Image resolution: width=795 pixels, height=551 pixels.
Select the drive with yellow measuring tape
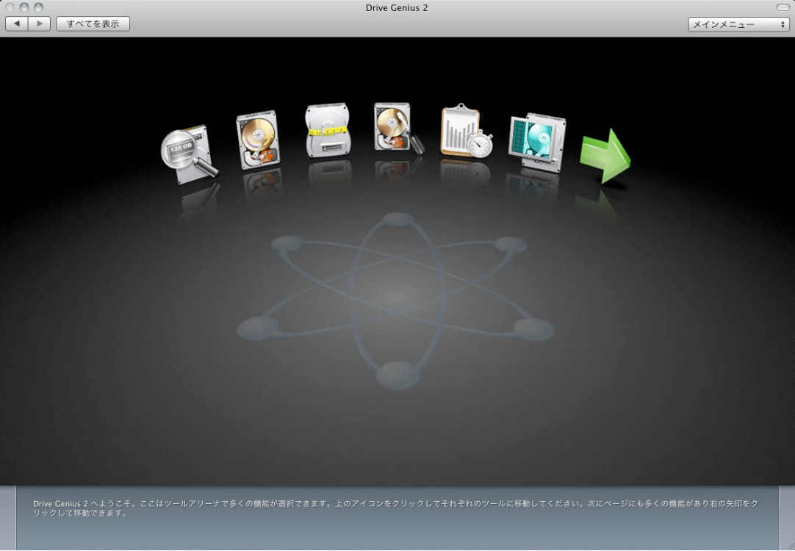[x=328, y=130]
